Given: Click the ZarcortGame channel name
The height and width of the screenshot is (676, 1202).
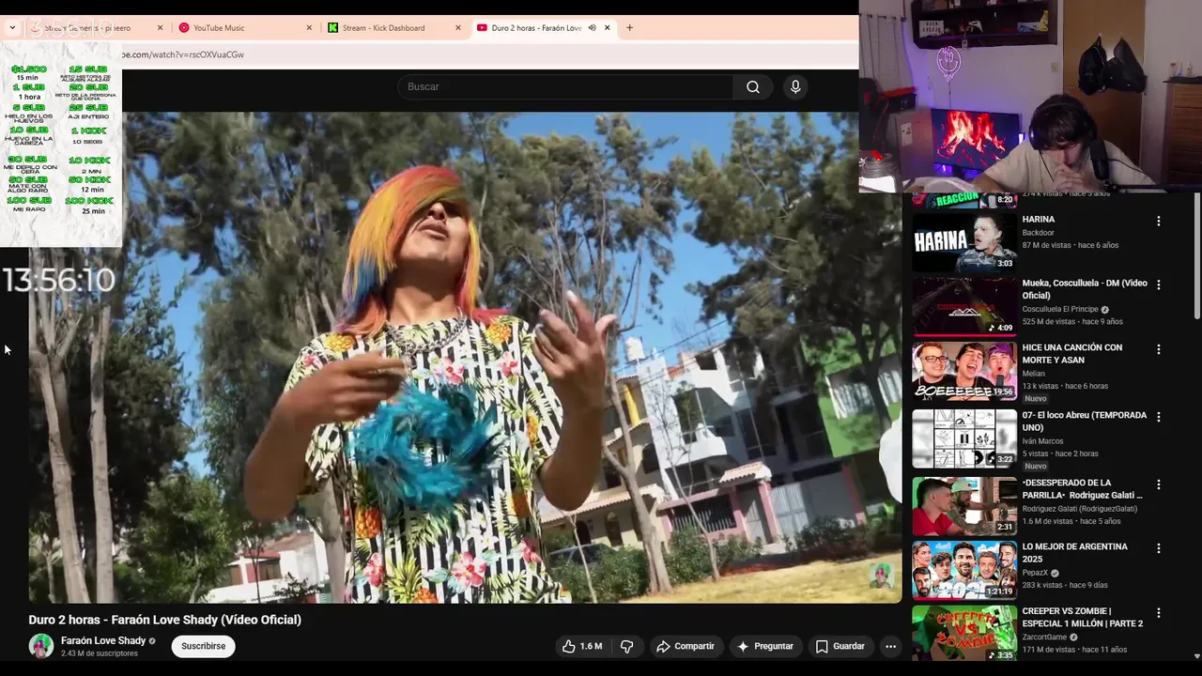Looking at the screenshot, I should [x=1044, y=638].
